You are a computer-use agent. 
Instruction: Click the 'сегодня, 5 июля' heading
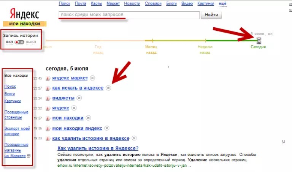(x=67, y=68)
